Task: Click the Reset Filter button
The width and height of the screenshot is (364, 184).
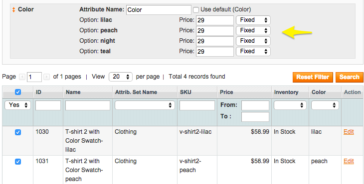Action: coord(313,77)
